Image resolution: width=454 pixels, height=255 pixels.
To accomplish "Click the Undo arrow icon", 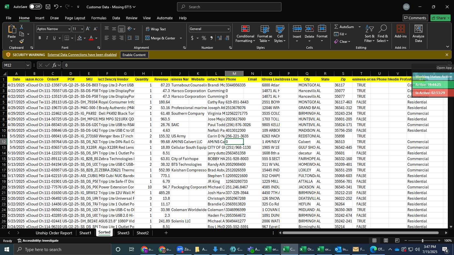I will point(56,7).
